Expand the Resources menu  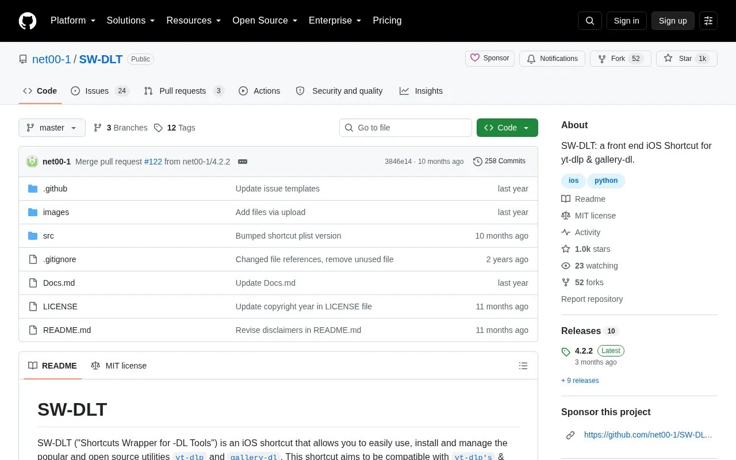tap(194, 21)
